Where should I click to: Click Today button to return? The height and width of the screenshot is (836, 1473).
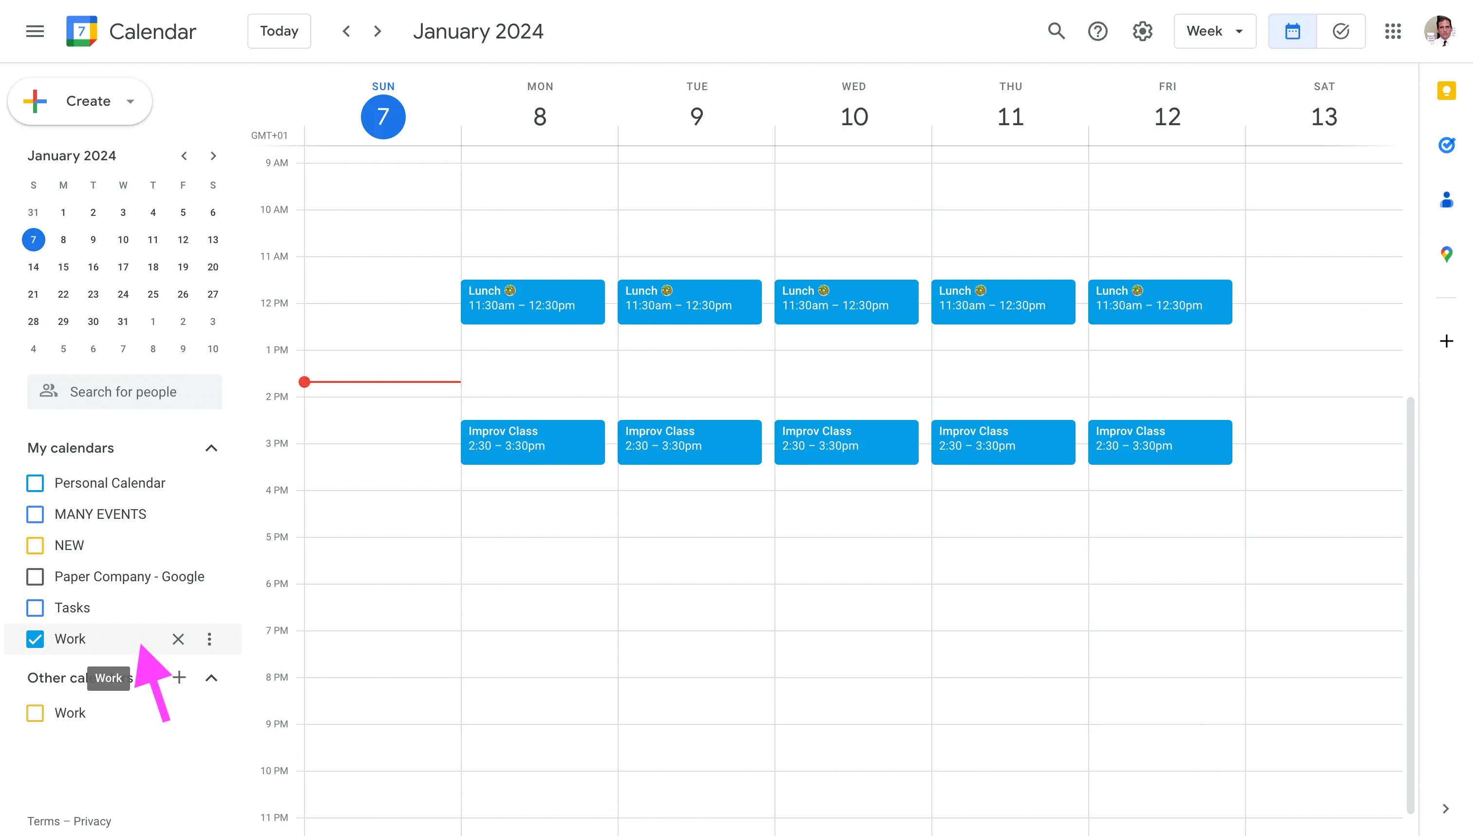(278, 30)
